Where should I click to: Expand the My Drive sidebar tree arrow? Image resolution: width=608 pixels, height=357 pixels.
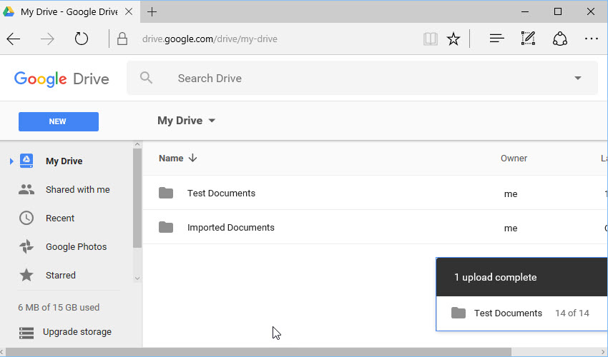[11, 161]
